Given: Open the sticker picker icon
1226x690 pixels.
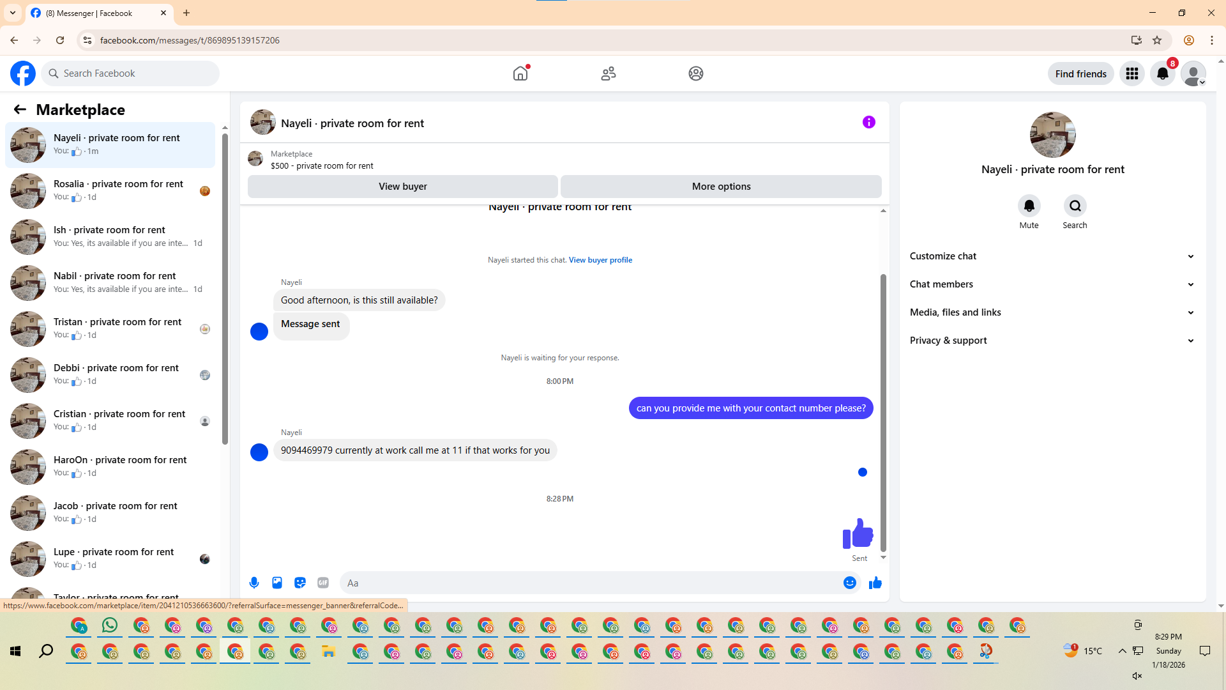Looking at the screenshot, I should (300, 583).
